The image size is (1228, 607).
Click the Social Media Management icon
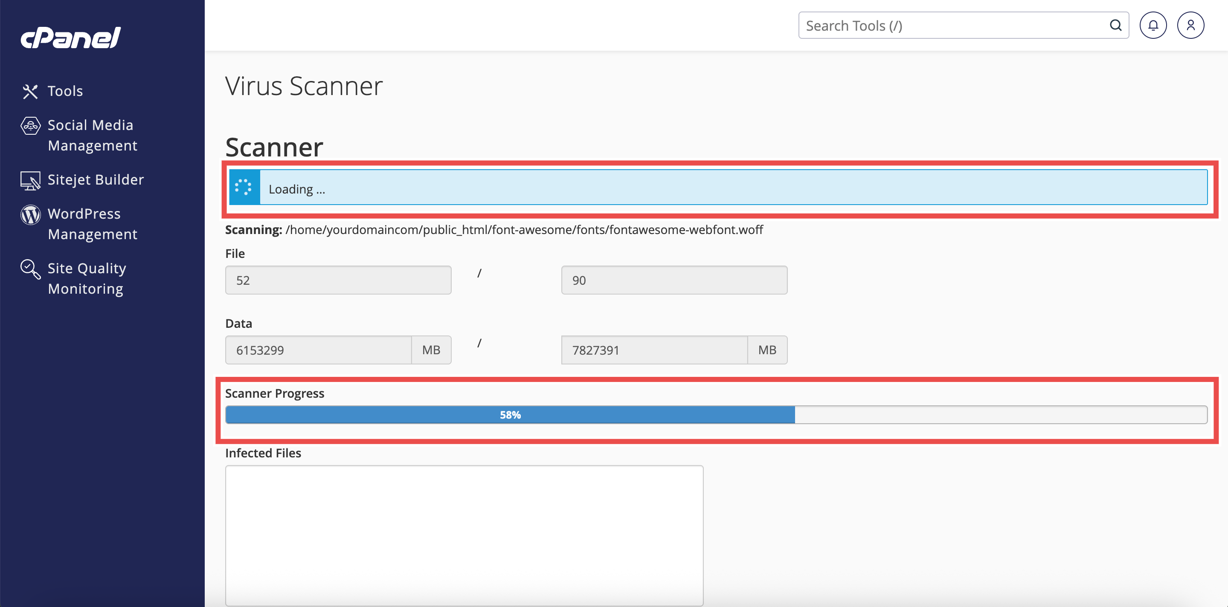31,126
